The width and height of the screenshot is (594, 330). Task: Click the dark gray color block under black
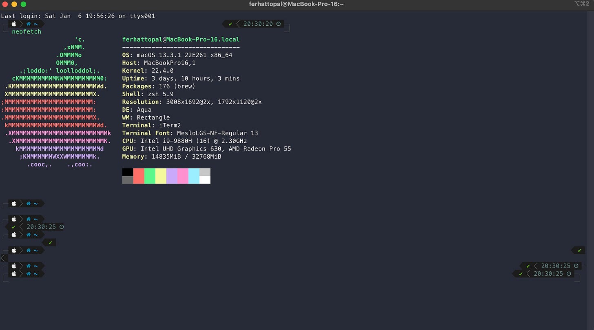[128, 180]
